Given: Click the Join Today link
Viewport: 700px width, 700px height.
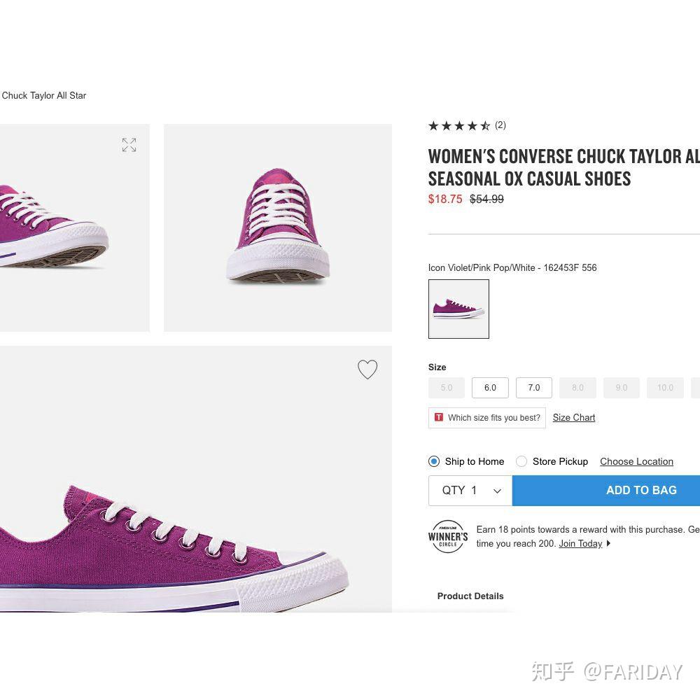Looking at the screenshot, I should 580,544.
